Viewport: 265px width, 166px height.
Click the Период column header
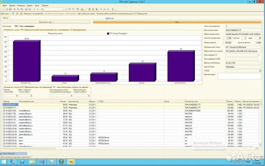tap(10, 102)
